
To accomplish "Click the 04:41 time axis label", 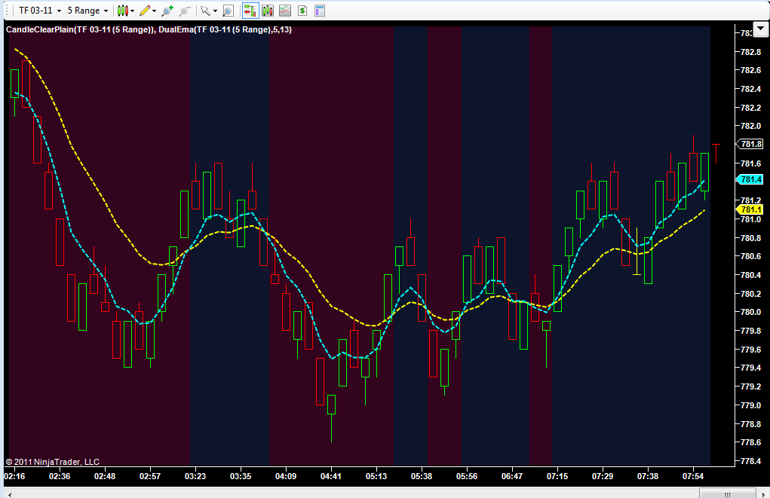I will (x=330, y=476).
